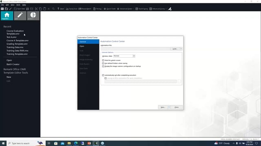Image resolution: width=261 pixels, height=146 pixels.
Task: Click the envelope email toolbar icon
Action: coord(32,9)
